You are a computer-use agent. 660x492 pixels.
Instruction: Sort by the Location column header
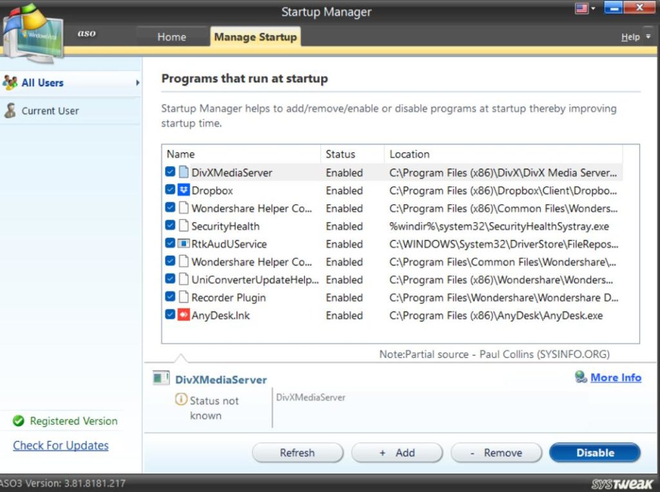tap(503, 154)
